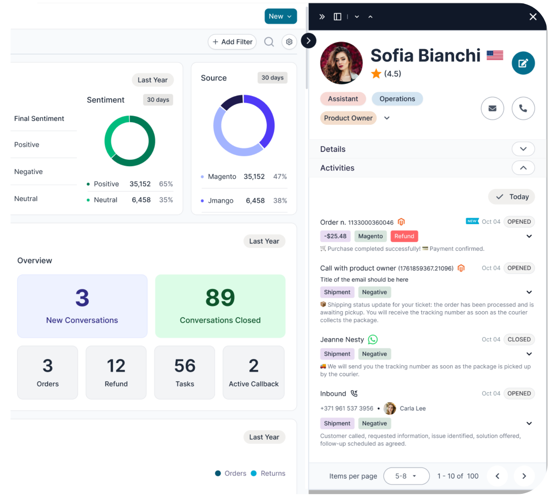Collapse the Activities section
The height and width of the screenshot is (497, 558).
523,168
